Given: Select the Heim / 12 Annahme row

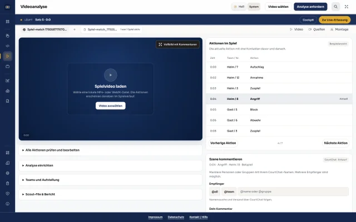Looking at the screenshot, I should [x=279, y=78].
